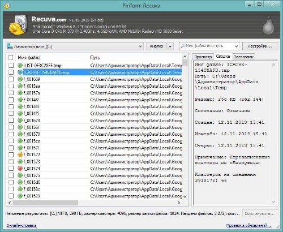Viewport: 283px width, 232px height.
Task: Click green status icon of f_0014f5
Action: click(x=20, y=113)
